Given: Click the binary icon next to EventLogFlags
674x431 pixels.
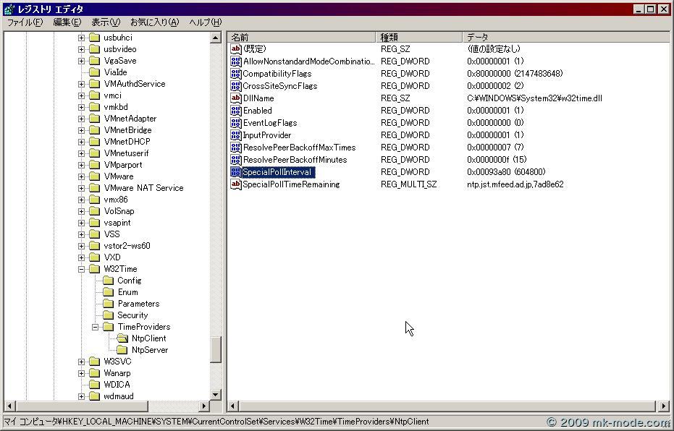Looking at the screenshot, I should pyautogui.click(x=235, y=123).
